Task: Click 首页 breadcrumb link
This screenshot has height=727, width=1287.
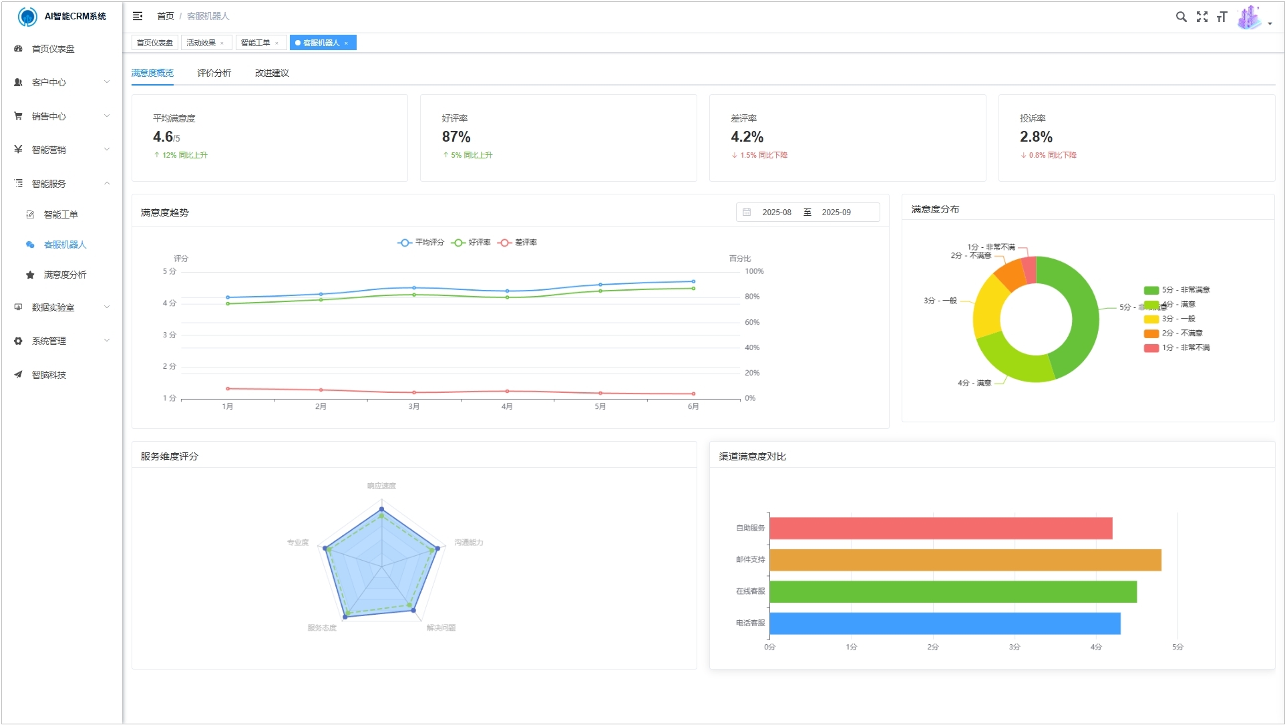Action: coord(165,16)
